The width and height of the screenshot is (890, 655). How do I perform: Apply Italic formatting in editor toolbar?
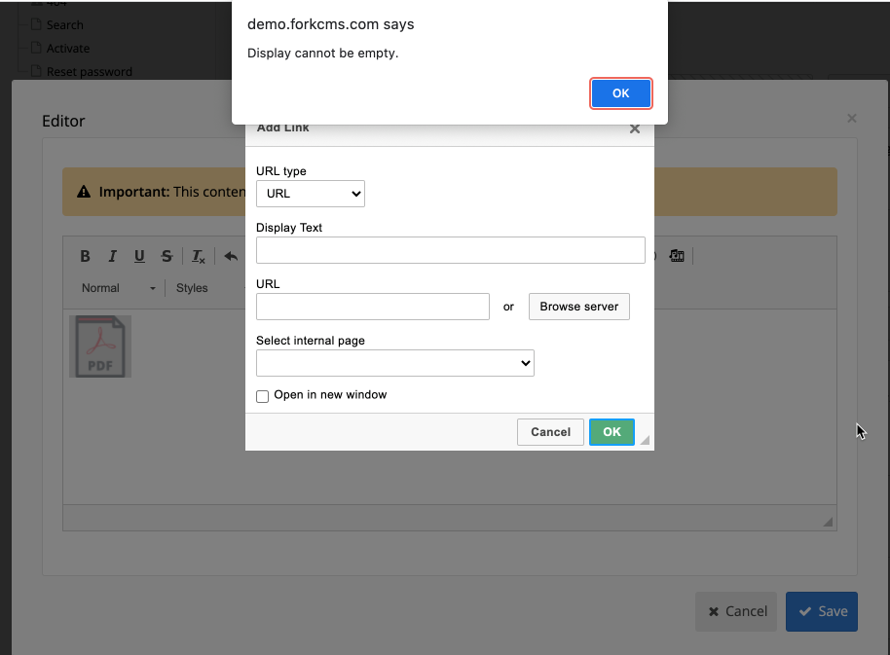tap(112, 257)
